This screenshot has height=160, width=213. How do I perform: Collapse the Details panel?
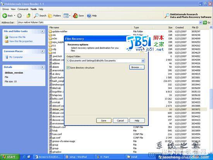pos(42,67)
